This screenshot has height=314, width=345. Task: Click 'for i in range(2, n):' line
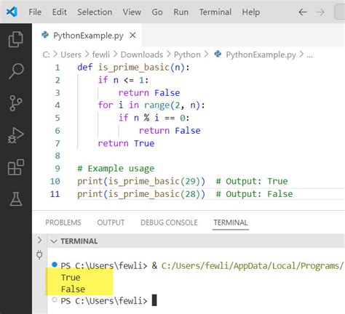[x=151, y=105]
